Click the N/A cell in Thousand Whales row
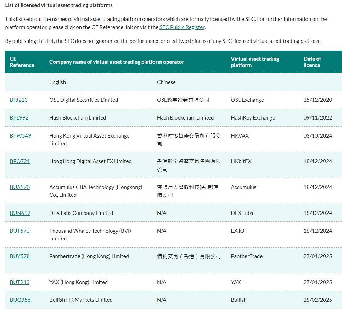The width and height of the screenshot is (342, 311). click(162, 231)
